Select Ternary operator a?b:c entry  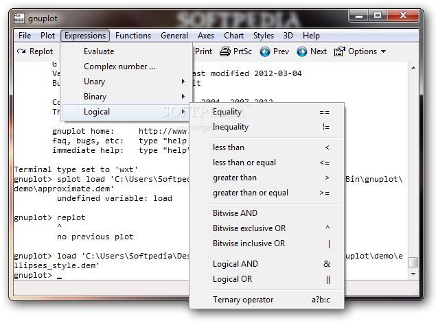point(267,300)
